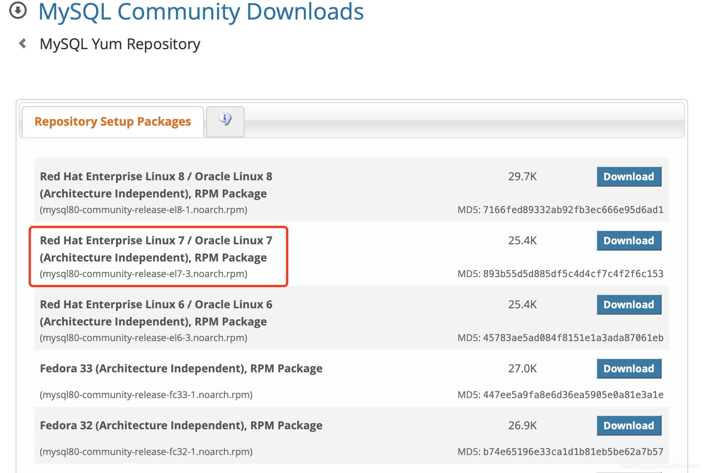Select the Red Hat Enterprise Linux 8 title text
The width and height of the screenshot is (703, 473).
point(156,185)
